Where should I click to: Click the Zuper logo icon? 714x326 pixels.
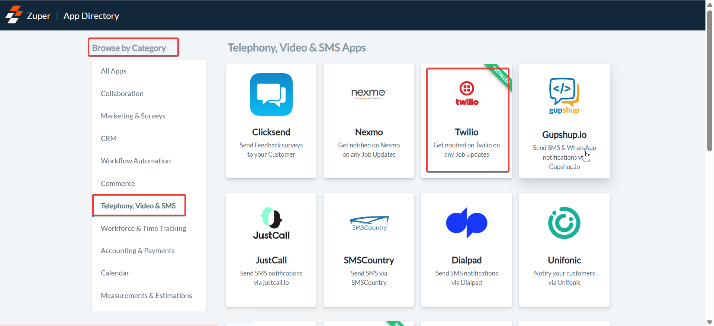[14, 15]
